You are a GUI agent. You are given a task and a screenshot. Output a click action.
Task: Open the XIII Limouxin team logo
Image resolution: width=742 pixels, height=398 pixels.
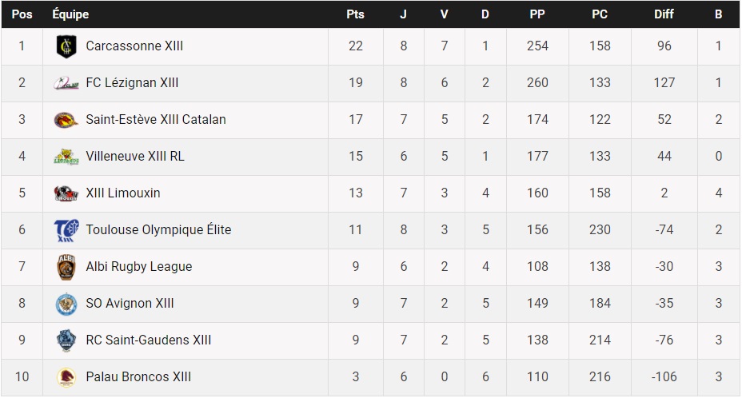pos(66,193)
